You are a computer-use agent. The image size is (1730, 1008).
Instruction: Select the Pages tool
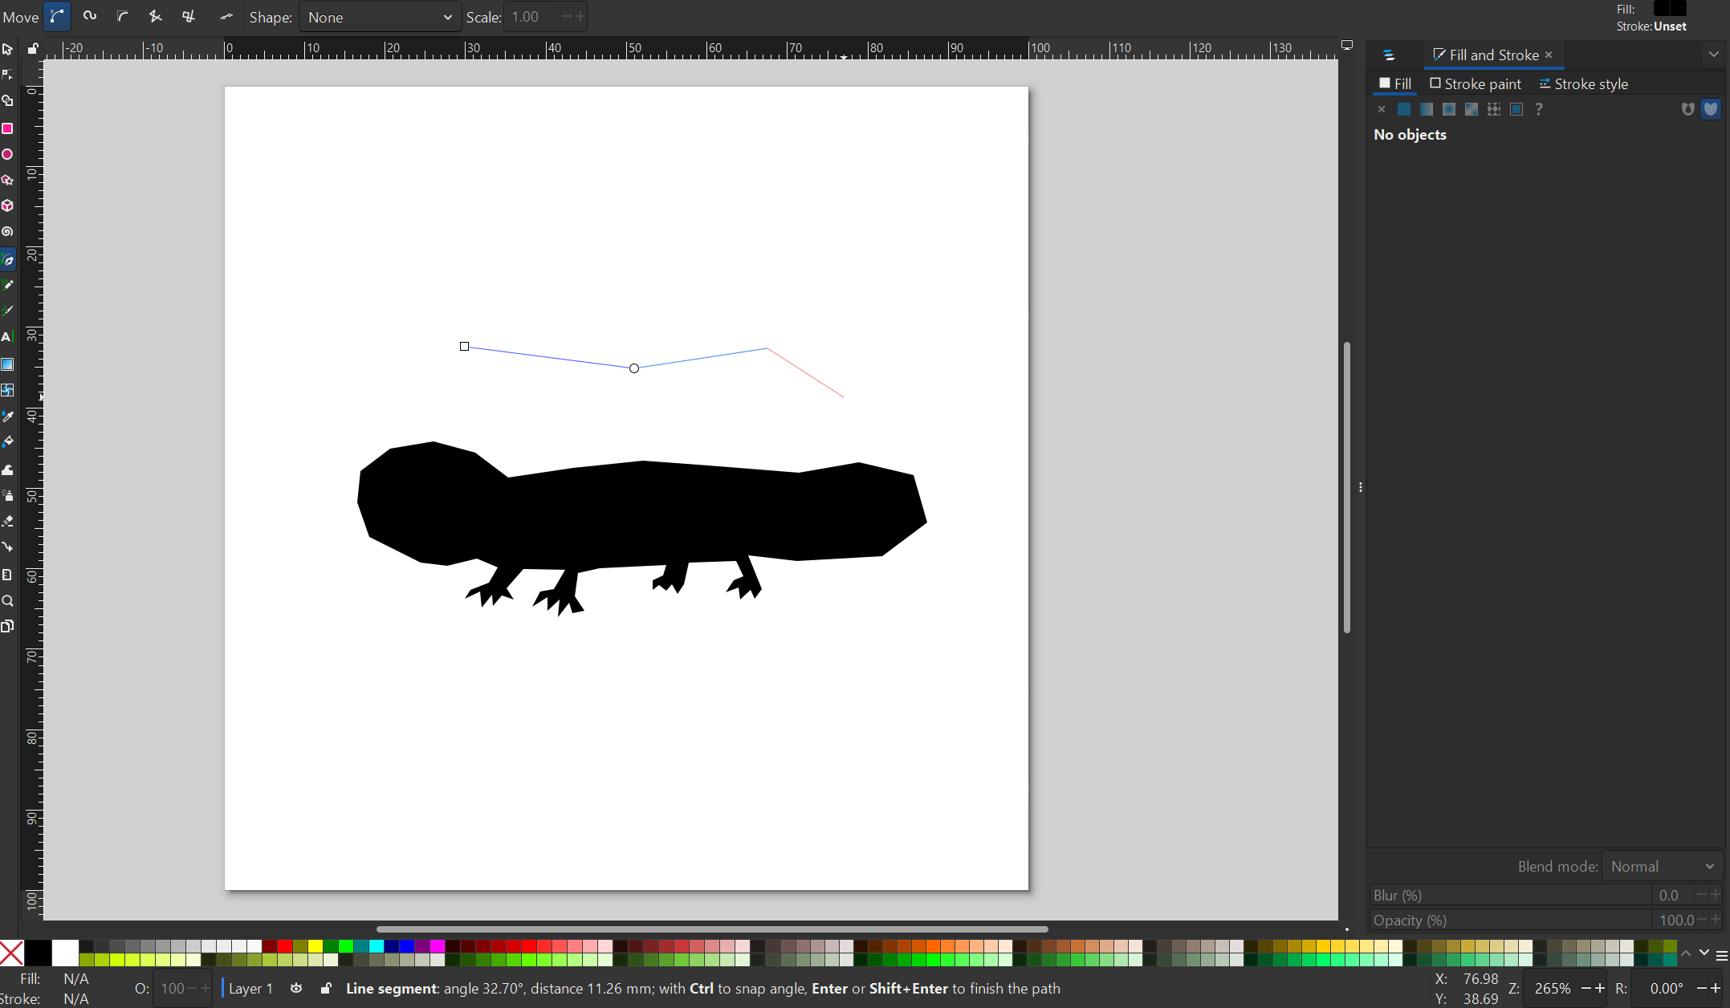tap(7, 626)
